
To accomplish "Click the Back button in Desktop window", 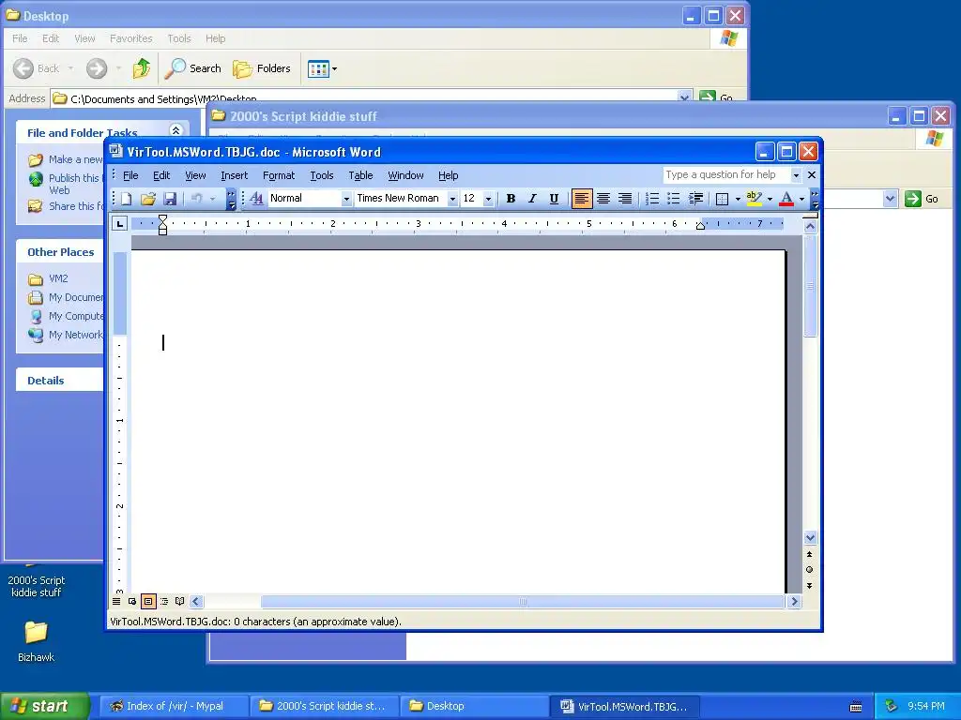I will click(37, 68).
